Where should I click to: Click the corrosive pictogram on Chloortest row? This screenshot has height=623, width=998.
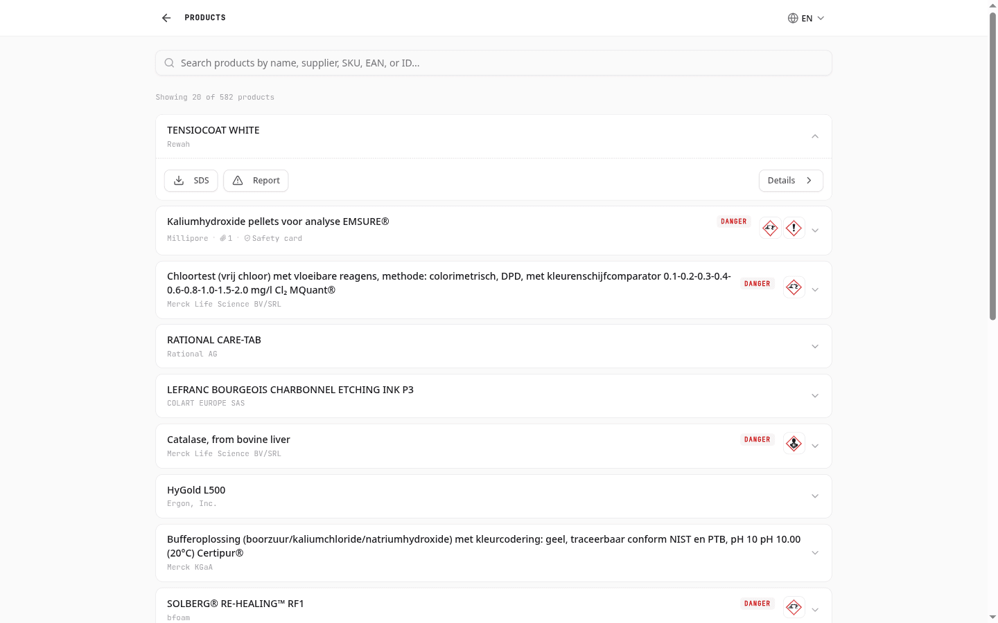[x=794, y=287]
